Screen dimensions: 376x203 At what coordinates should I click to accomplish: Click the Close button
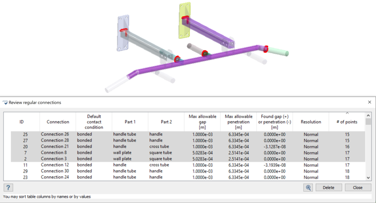358,188
